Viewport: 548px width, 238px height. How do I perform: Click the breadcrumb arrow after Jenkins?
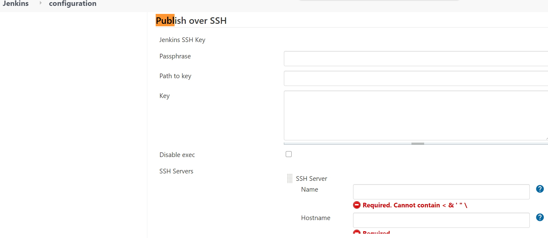(x=40, y=3)
